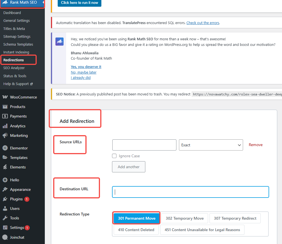
Task: Click the Check out the errors link
Action: [203, 23]
